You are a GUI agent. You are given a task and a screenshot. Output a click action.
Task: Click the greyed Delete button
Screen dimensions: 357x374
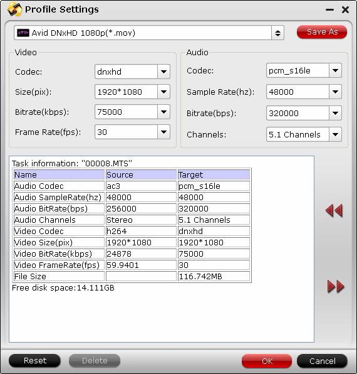(95, 361)
